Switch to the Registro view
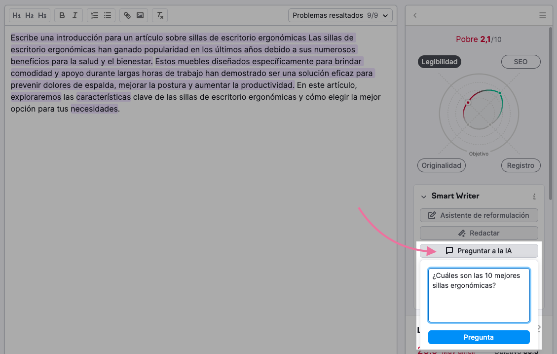Image resolution: width=557 pixels, height=354 pixels. click(520, 165)
